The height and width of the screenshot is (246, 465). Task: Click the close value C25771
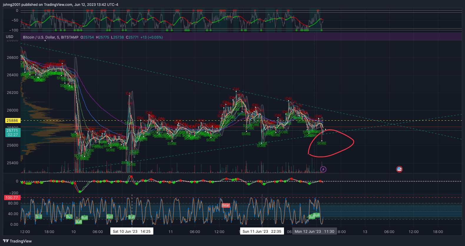pos(132,37)
